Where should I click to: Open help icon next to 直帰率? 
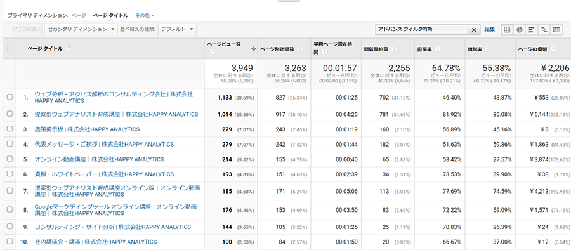point(437,49)
